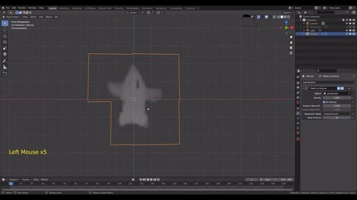Click the pan view hand icon
This screenshot has height=200, width=357.
[x=291, y=42]
